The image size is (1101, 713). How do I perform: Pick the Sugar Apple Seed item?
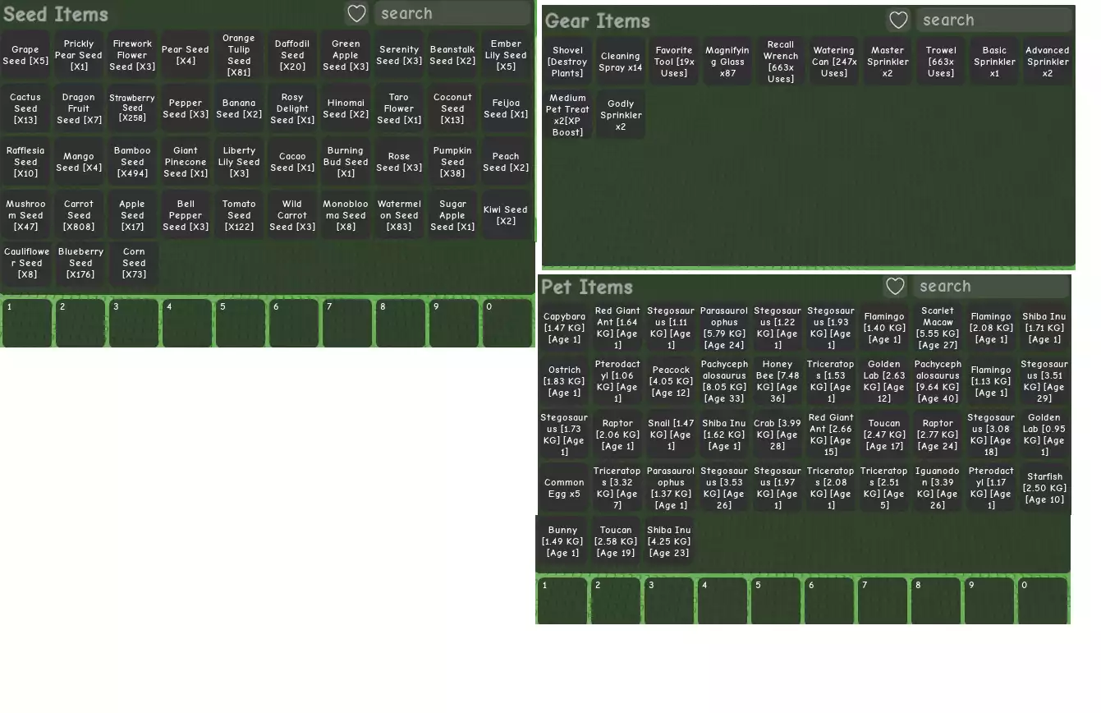point(452,215)
